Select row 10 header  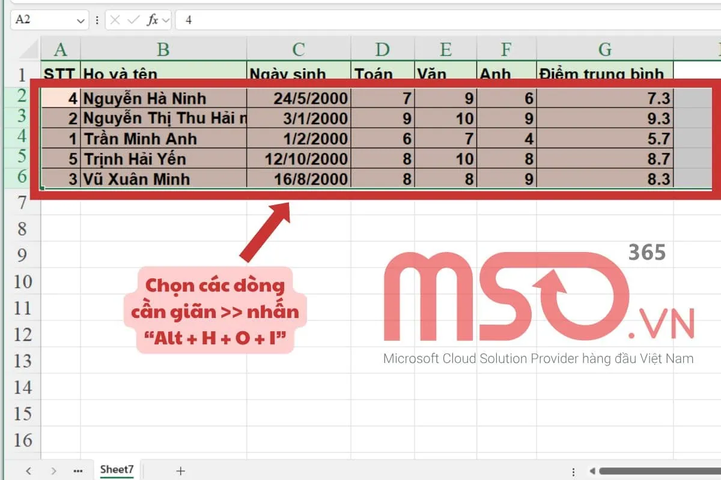coord(22,281)
